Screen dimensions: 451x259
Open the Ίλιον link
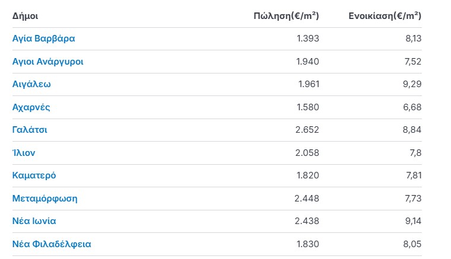click(x=24, y=153)
